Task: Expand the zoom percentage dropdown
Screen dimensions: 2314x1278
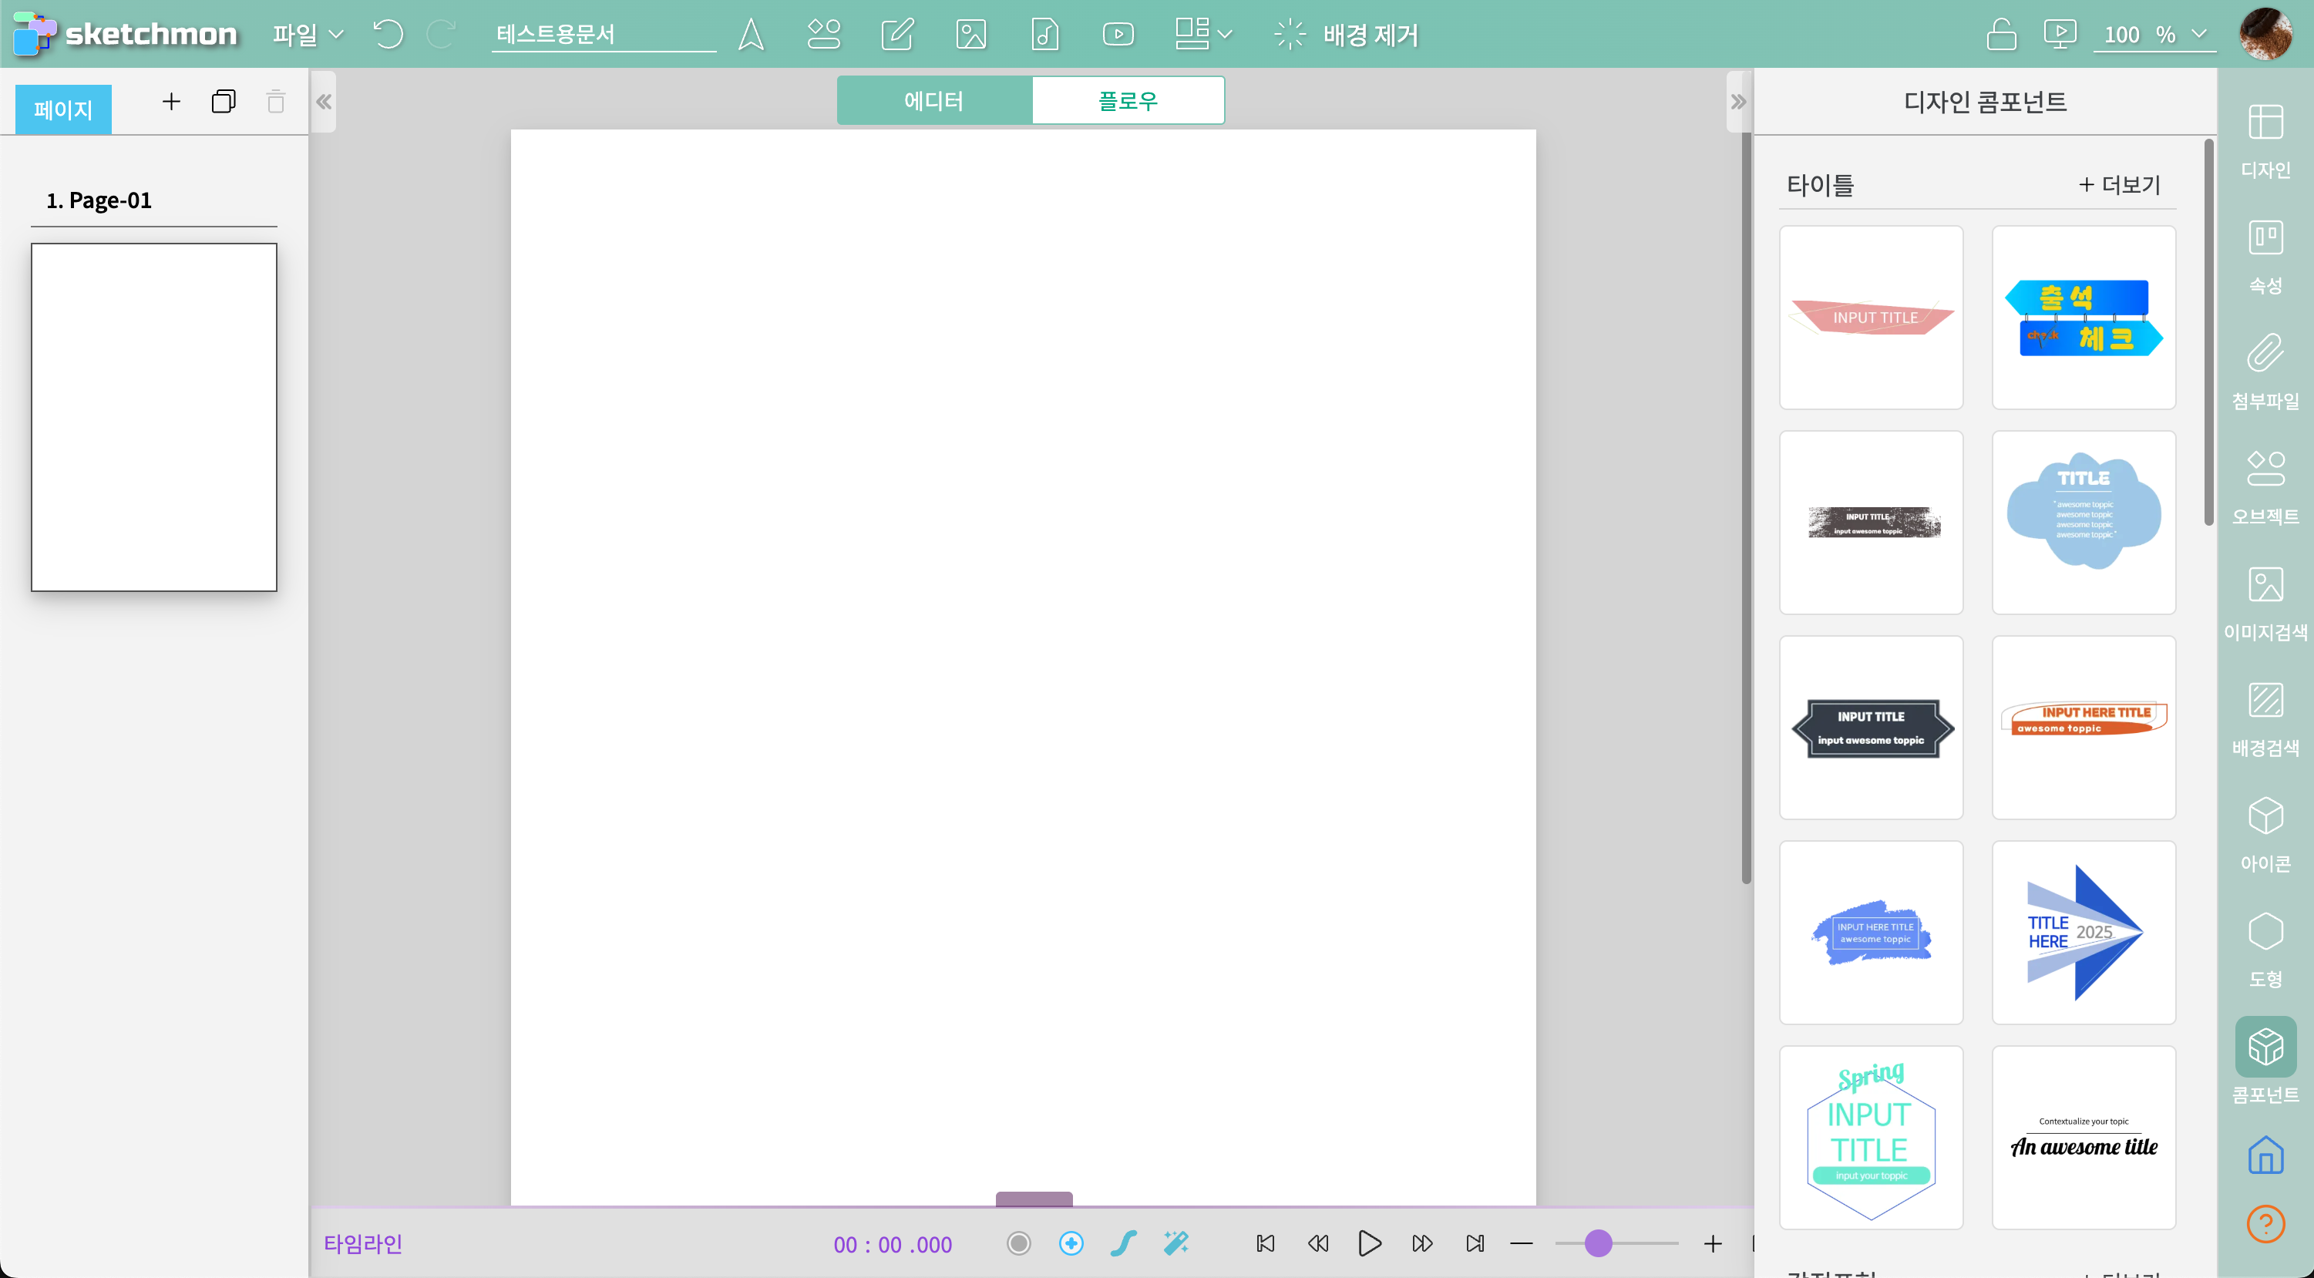Action: 2199,34
